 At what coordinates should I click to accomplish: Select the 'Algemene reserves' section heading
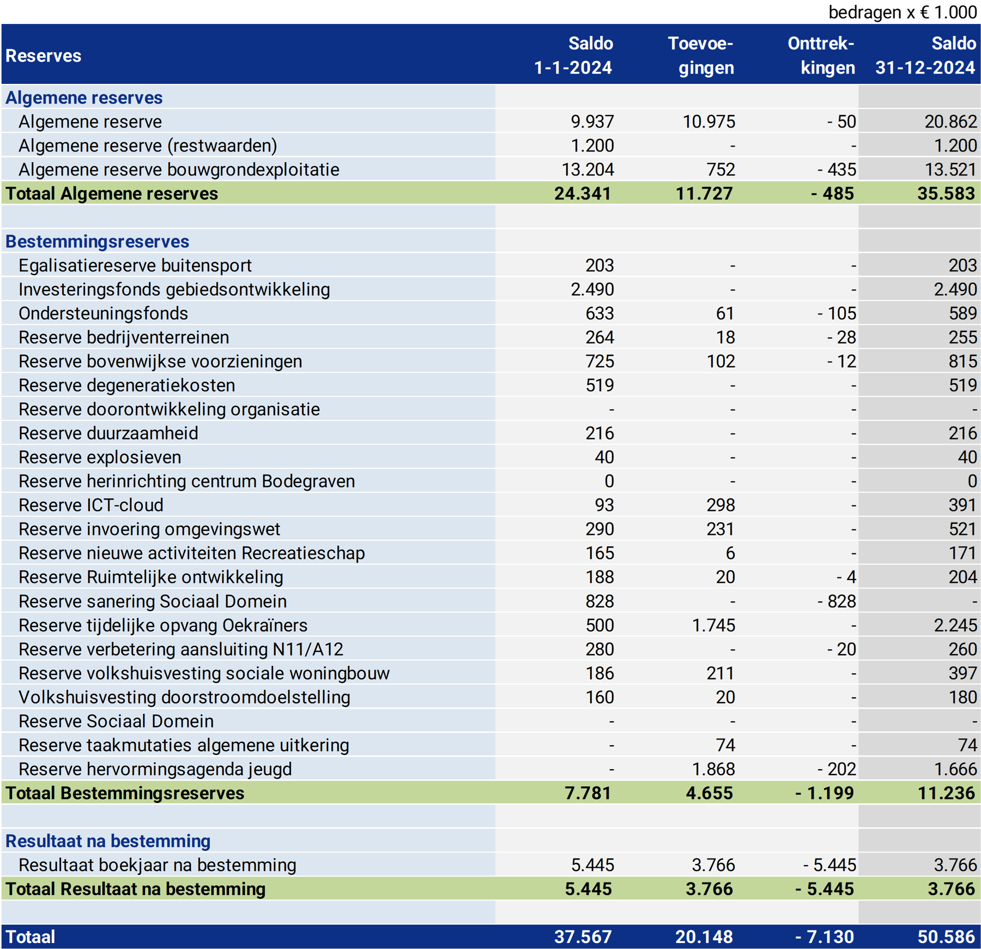pyautogui.click(x=84, y=98)
